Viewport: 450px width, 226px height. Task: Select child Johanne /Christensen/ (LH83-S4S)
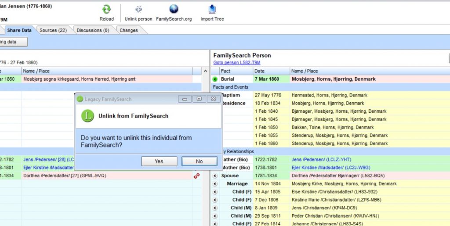(x=327, y=224)
